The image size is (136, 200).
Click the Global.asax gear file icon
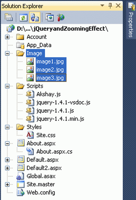pyautogui.click(x=20, y=176)
